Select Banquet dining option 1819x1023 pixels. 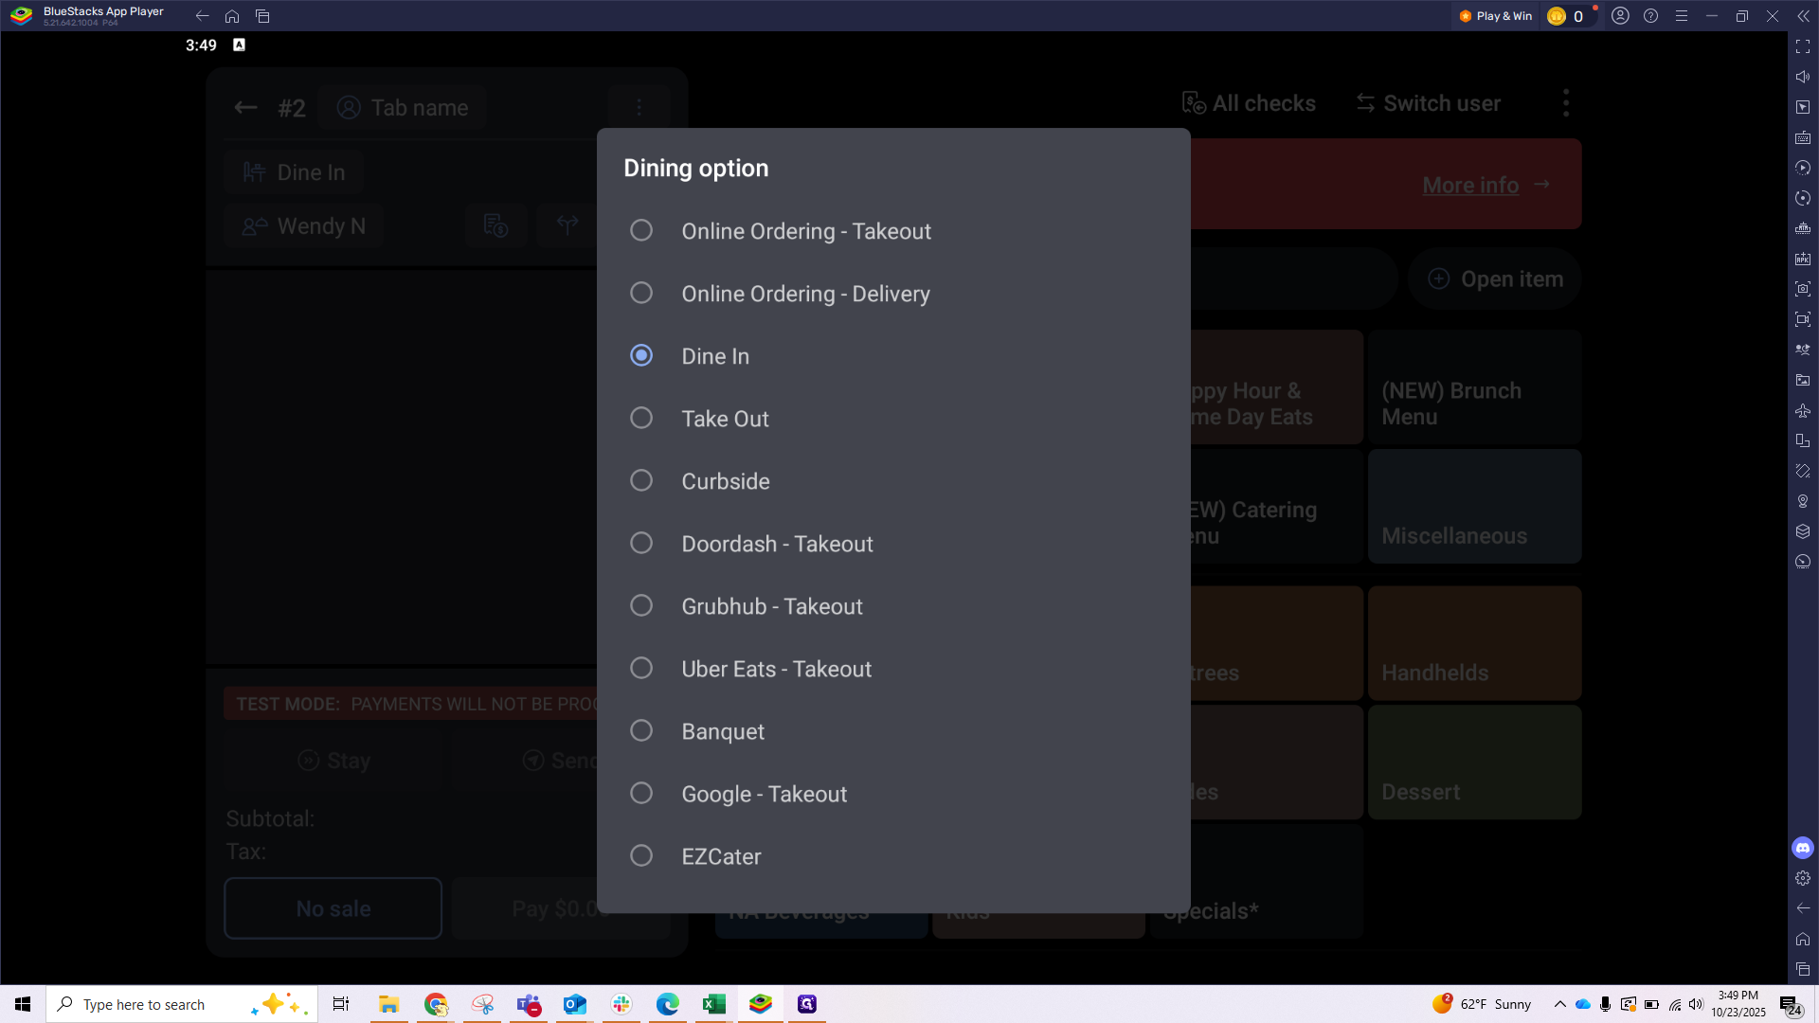click(641, 730)
